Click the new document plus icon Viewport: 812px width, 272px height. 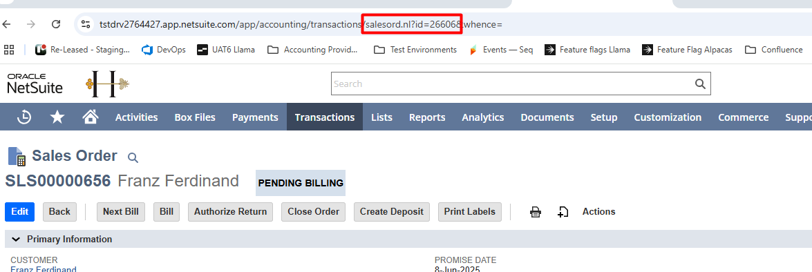point(563,211)
